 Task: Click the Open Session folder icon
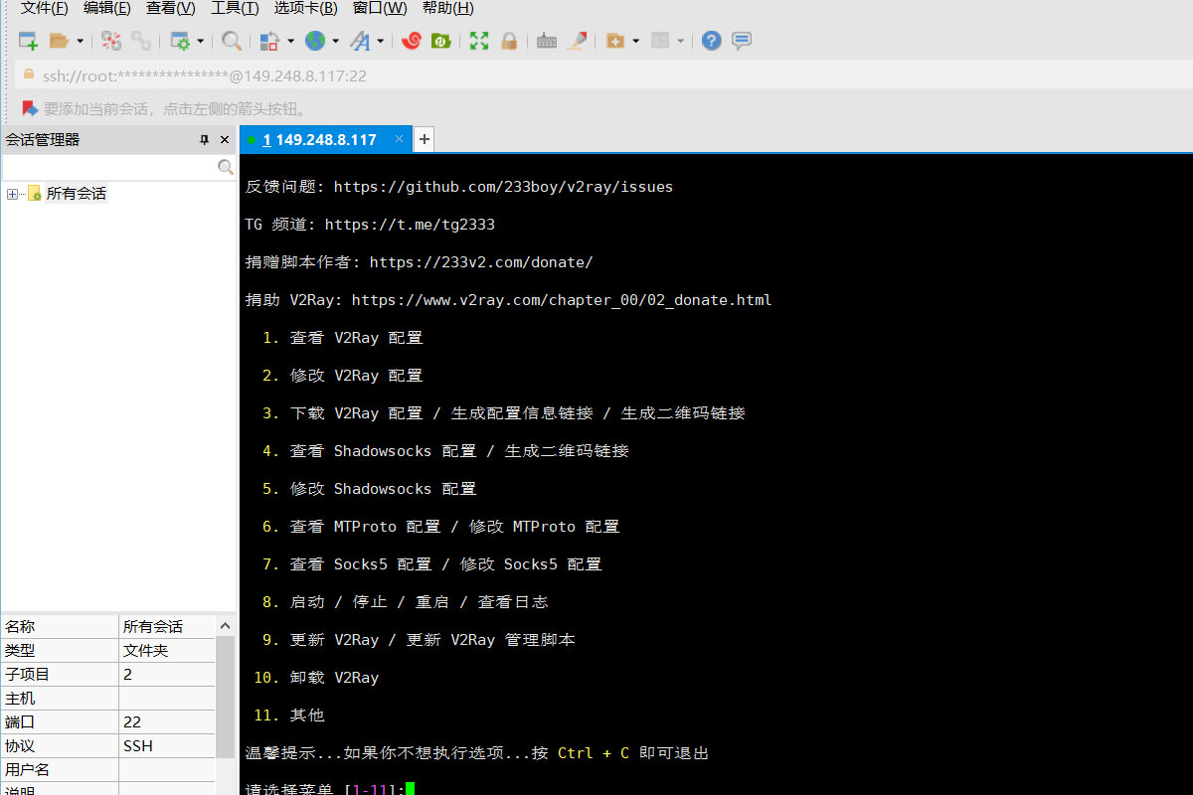(59, 41)
